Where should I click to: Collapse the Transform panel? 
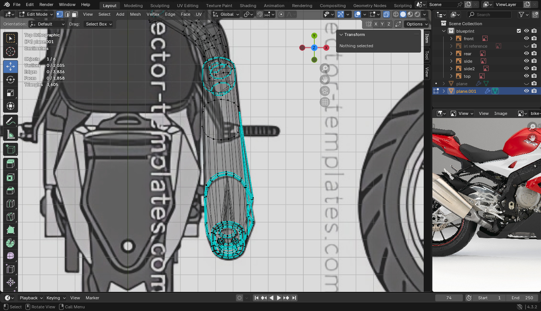[341, 35]
